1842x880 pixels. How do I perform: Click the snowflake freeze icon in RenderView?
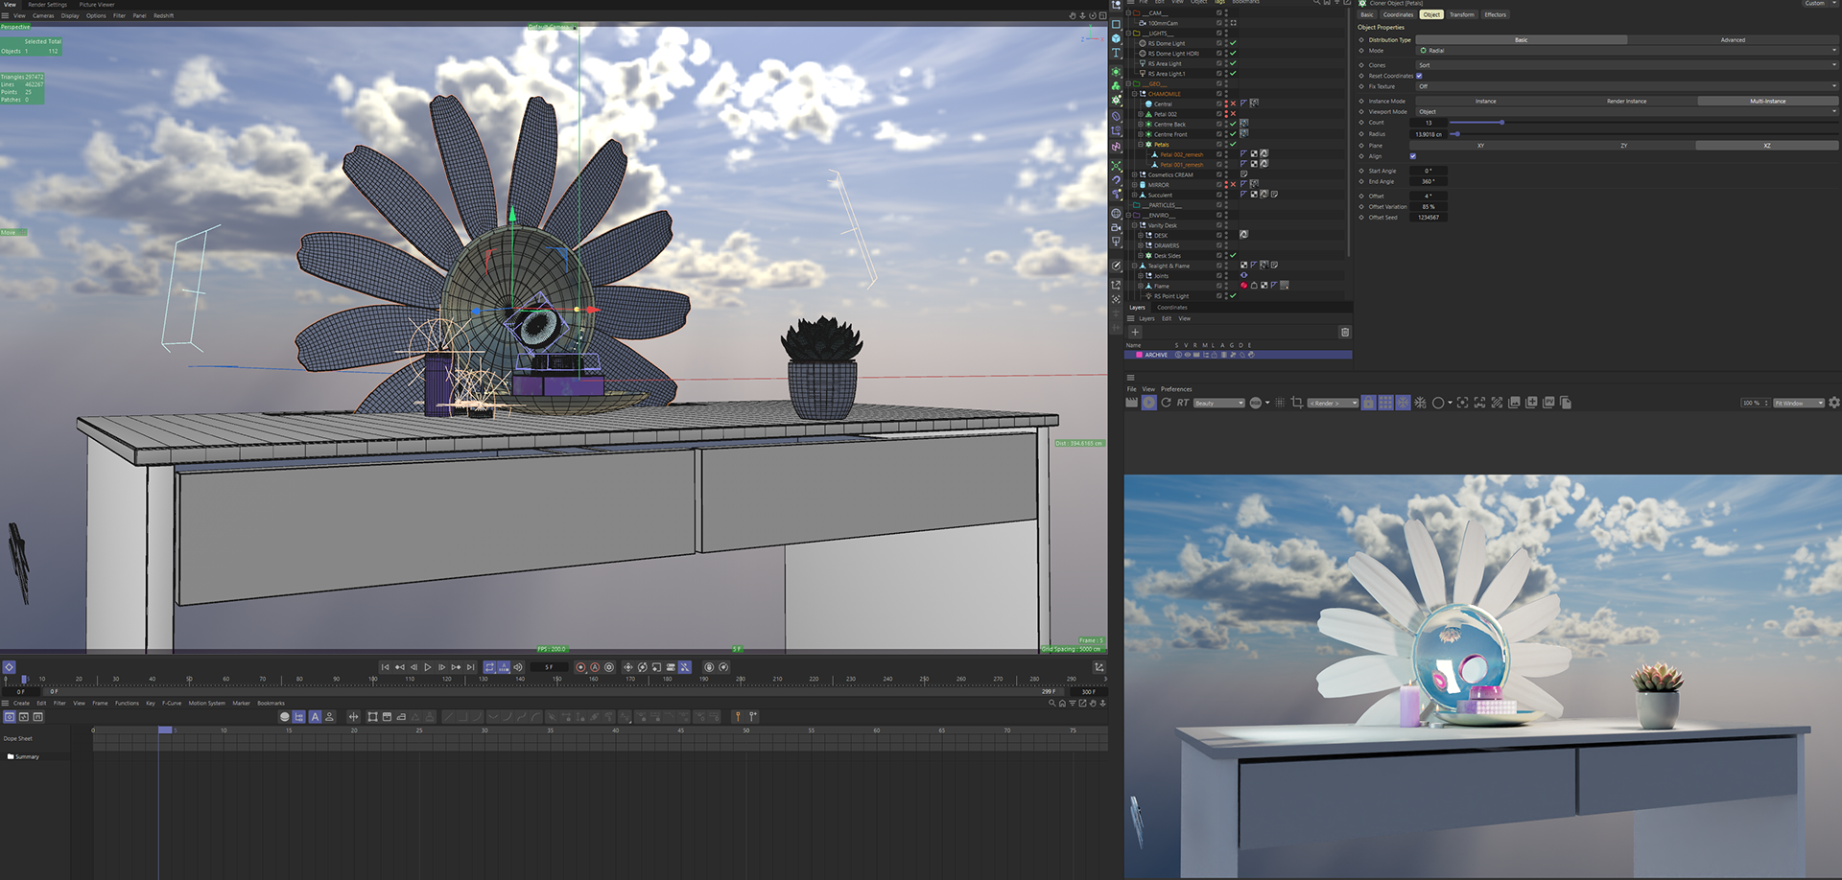(x=1403, y=403)
